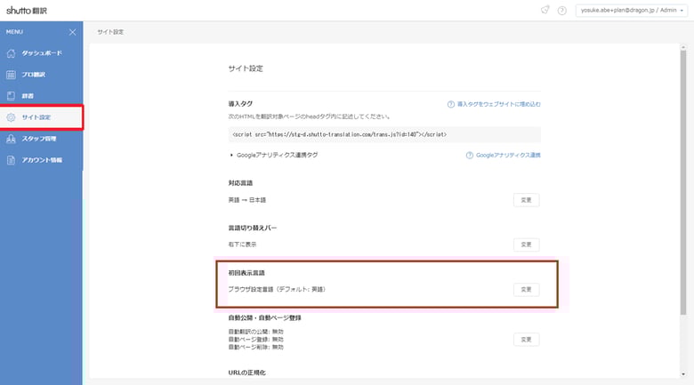Click 変更 for 言語切り替えバー
The image size is (694, 385).
coord(526,245)
